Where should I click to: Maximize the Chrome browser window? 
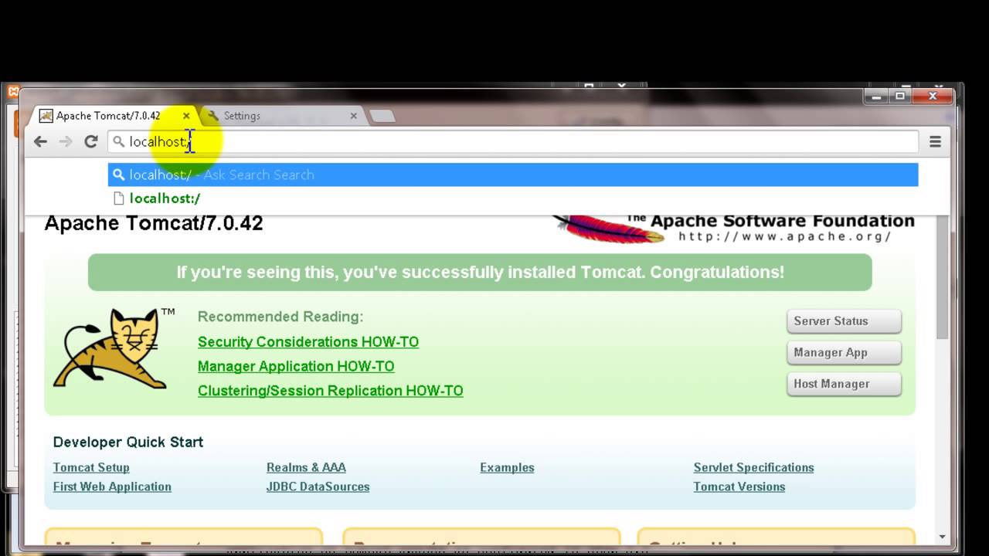[900, 97]
